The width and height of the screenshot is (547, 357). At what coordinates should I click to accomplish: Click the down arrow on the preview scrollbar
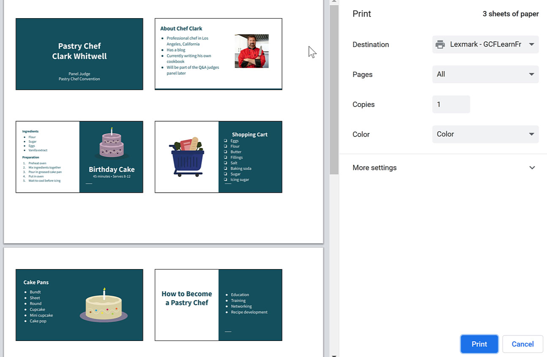click(334, 354)
